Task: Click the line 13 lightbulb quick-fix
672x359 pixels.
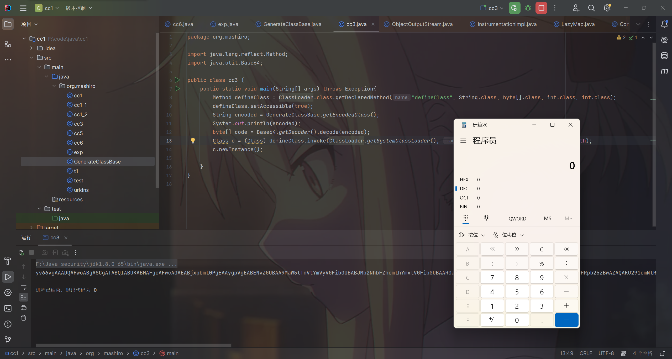Action: [193, 140]
